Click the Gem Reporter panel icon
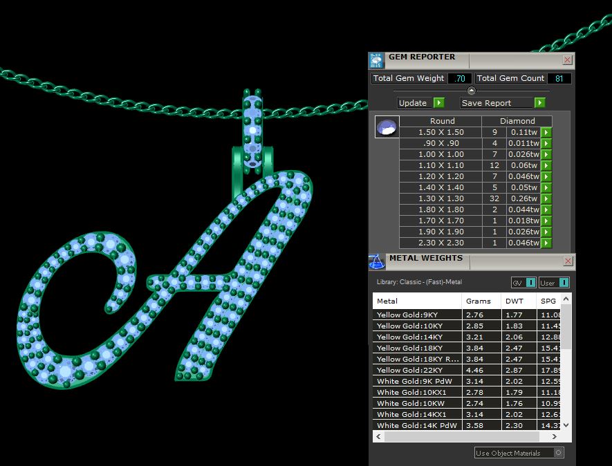612x466 pixels. pyautogui.click(x=376, y=60)
